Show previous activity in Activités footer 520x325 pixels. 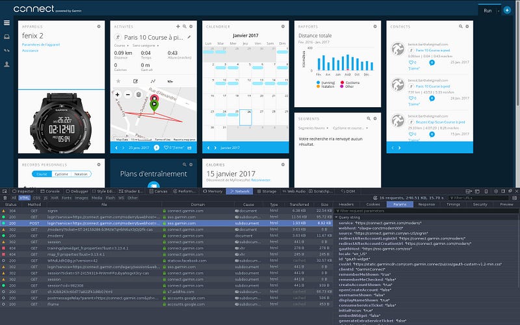point(116,148)
